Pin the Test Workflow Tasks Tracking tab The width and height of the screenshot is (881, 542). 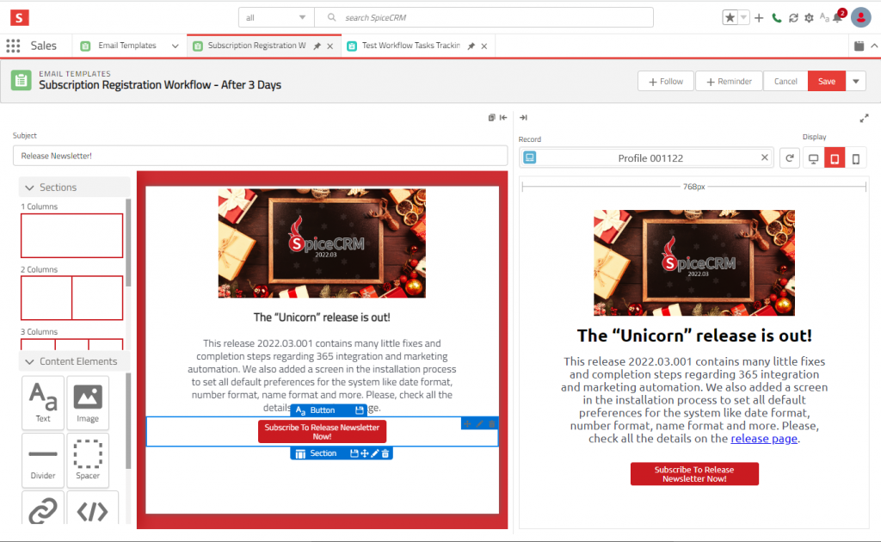point(471,46)
